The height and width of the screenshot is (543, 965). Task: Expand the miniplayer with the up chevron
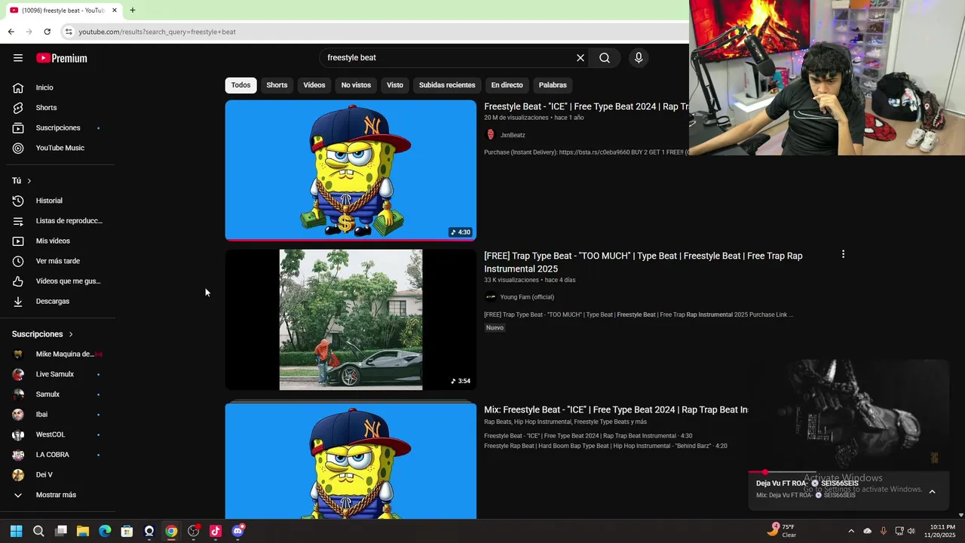click(x=932, y=492)
